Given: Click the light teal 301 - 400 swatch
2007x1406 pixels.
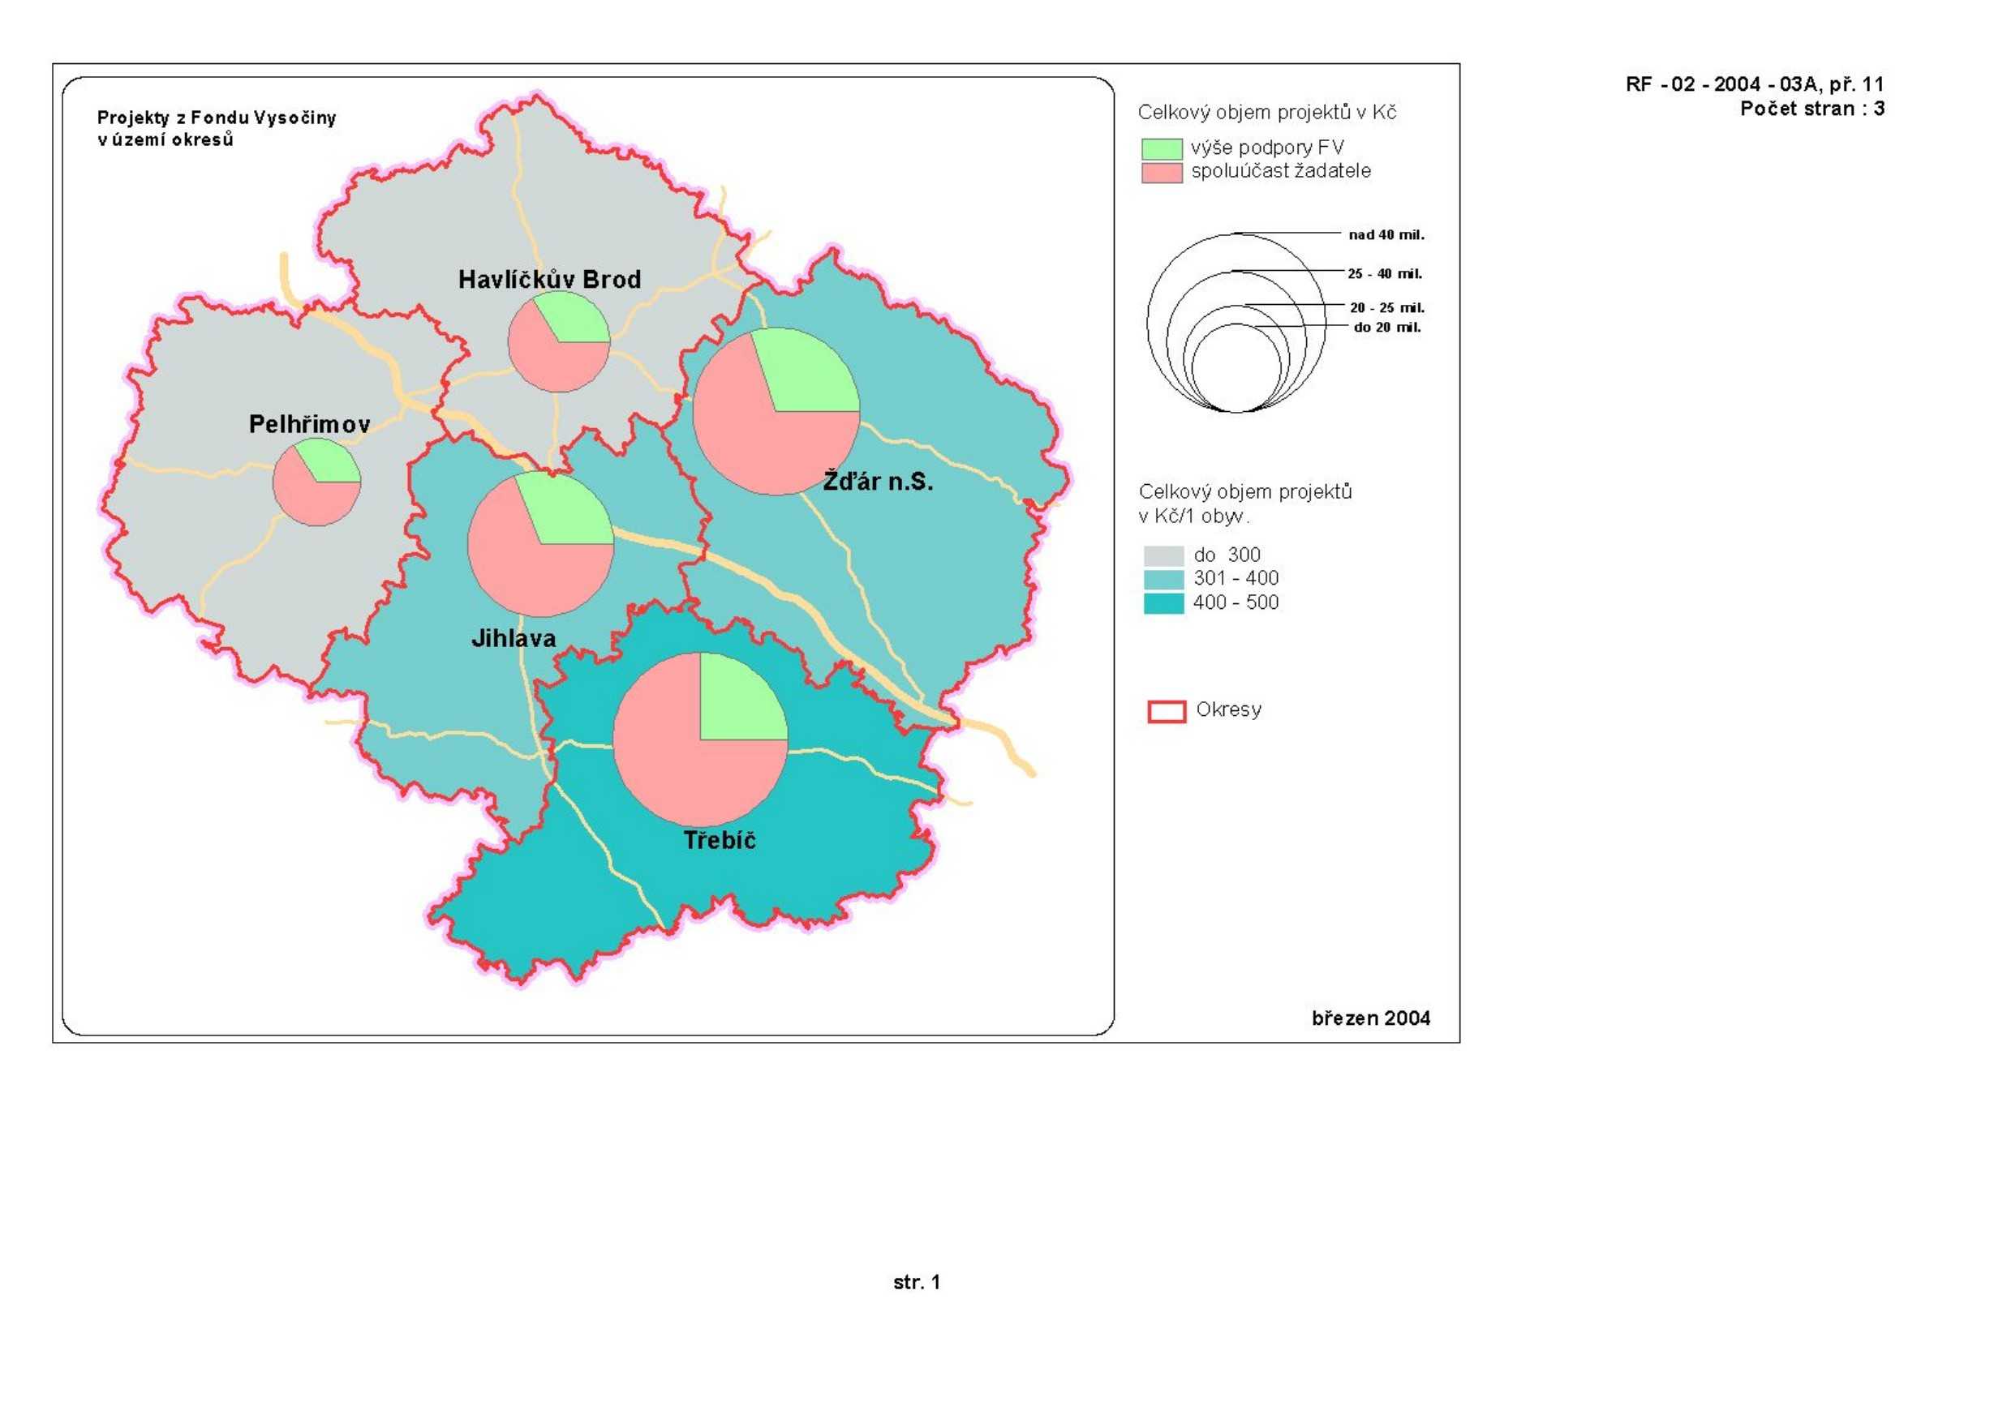Looking at the screenshot, I should pos(1163,580).
